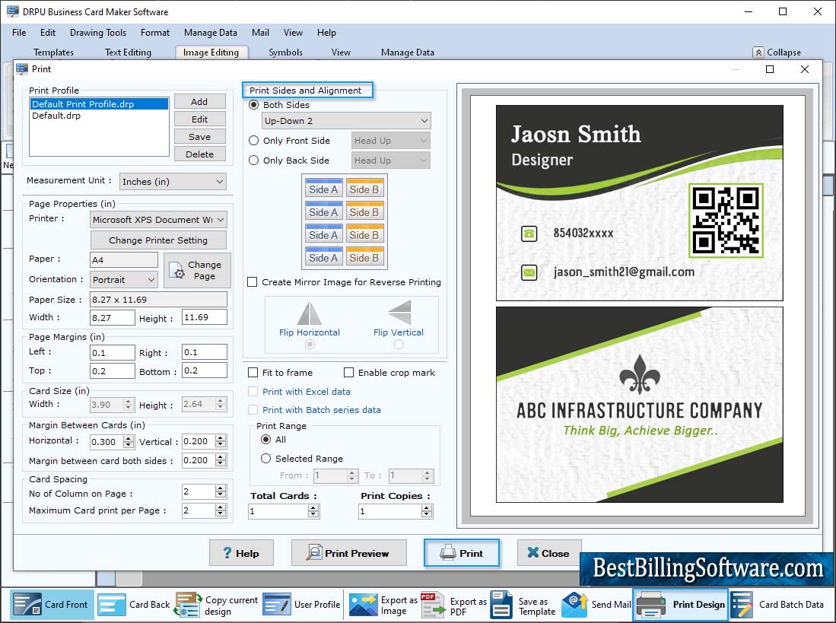This screenshot has height=623, width=836.
Task: Adjust No of Column on Page spinner
Action: click(221, 491)
